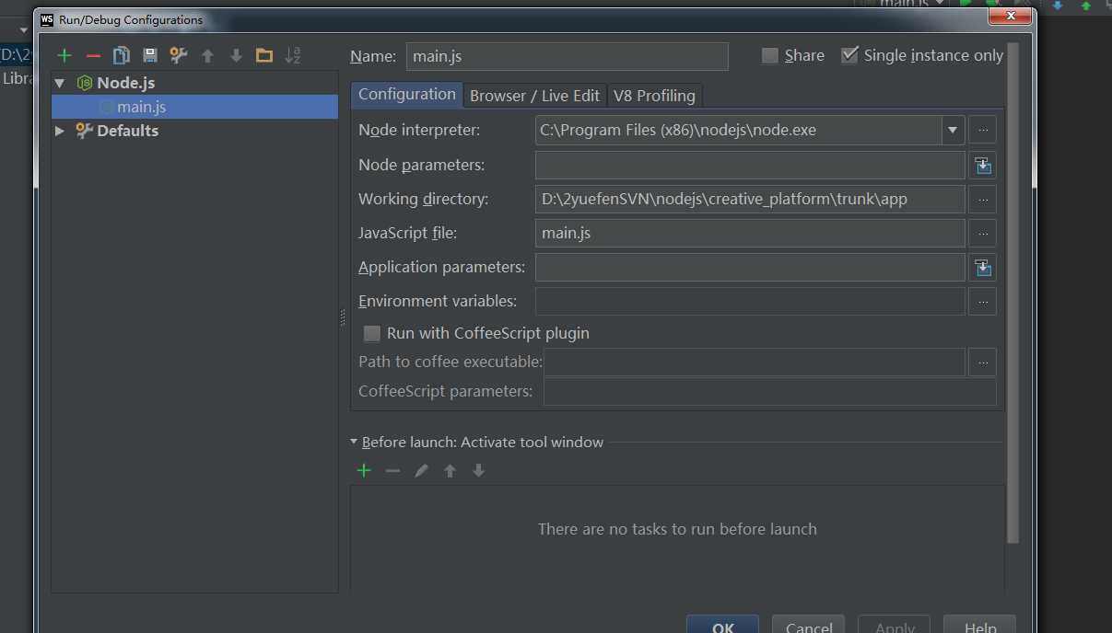Browse for the JavaScript file

(x=983, y=234)
